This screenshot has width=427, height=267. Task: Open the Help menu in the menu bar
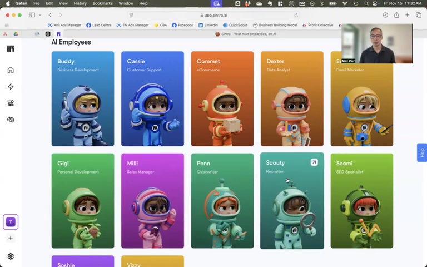[x=143, y=3]
